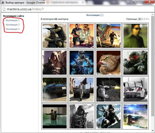
Task: Select the cat licking avatar
Action: (109, 63)
